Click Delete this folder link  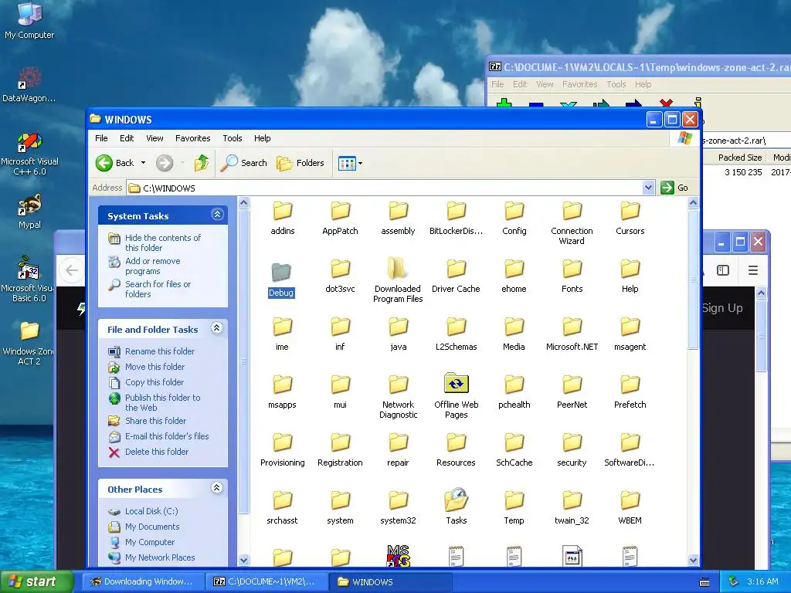click(156, 452)
